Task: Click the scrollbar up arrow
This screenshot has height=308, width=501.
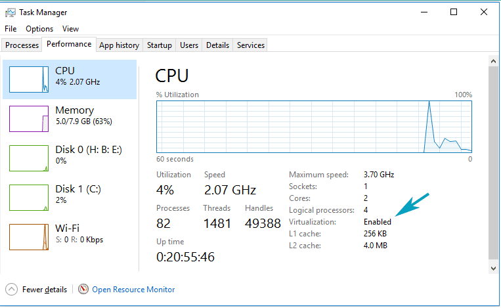Action: coord(493,61)
